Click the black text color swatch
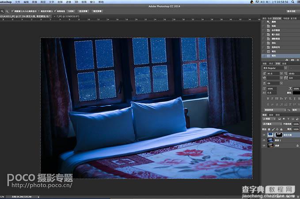The width and height of the screenshot is (300, 199). (x=296, y=93)
